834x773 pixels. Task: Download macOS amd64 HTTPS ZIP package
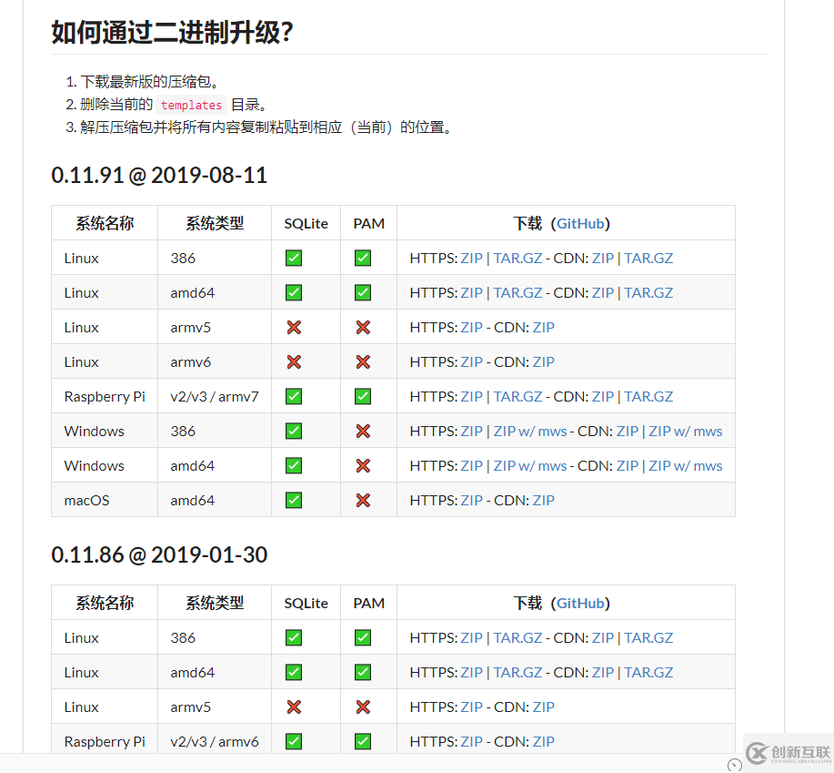(x=471, y=500)
